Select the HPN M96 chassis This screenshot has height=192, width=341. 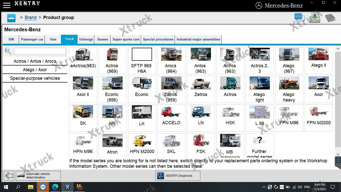[x=83, y=145]
